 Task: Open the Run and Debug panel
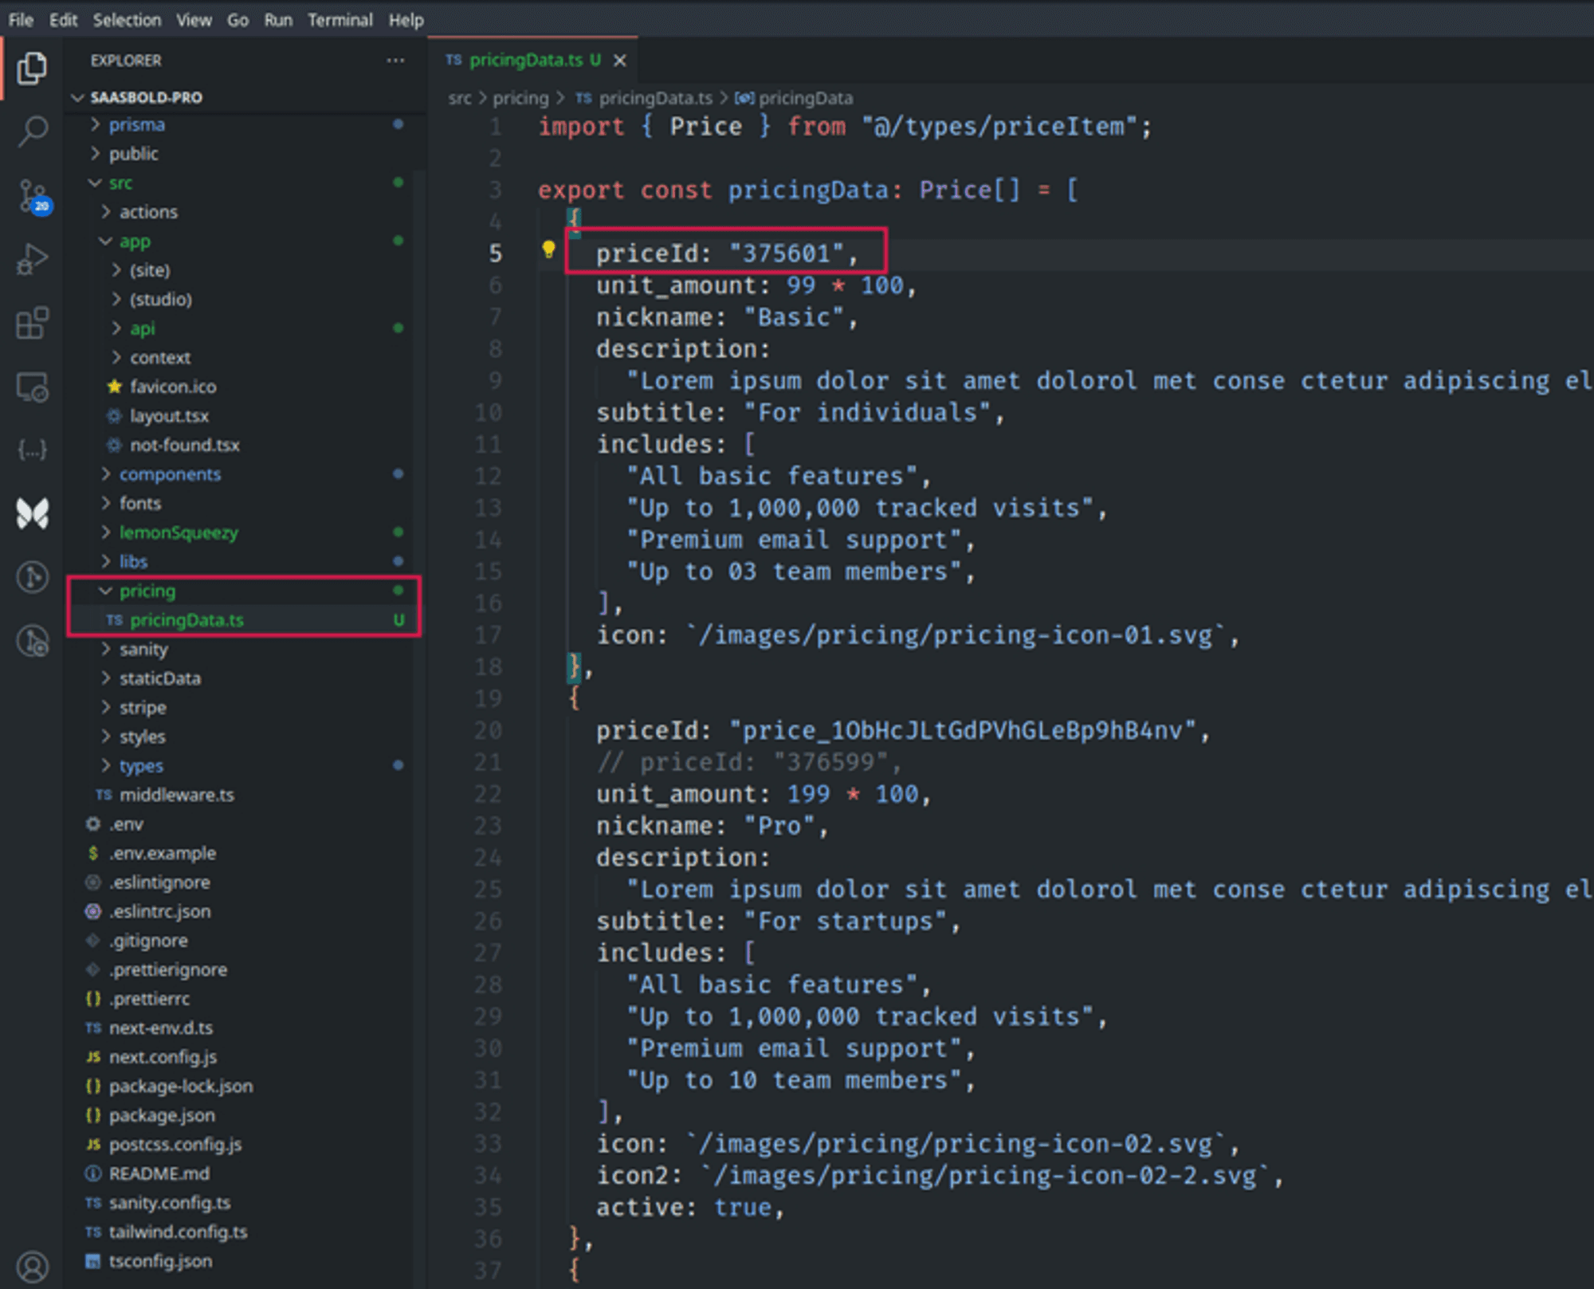[32, 259]
